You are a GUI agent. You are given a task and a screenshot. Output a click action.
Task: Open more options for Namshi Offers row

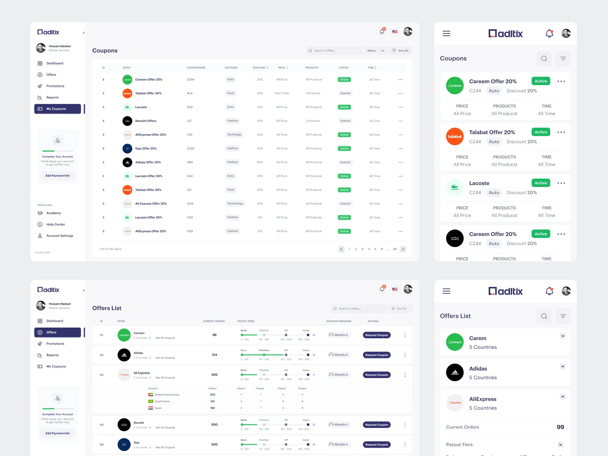click(401, 121)
